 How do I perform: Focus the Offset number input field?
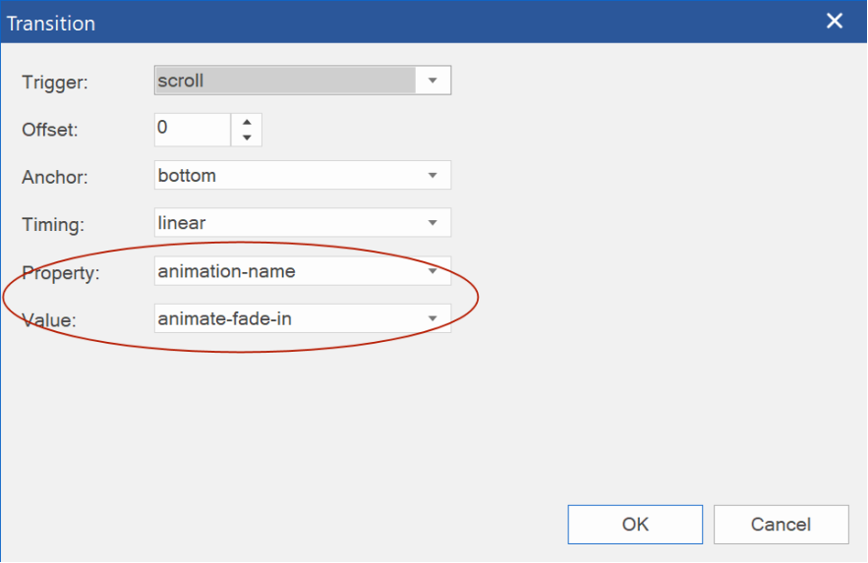pyautogui.click(x=192, y=130)
